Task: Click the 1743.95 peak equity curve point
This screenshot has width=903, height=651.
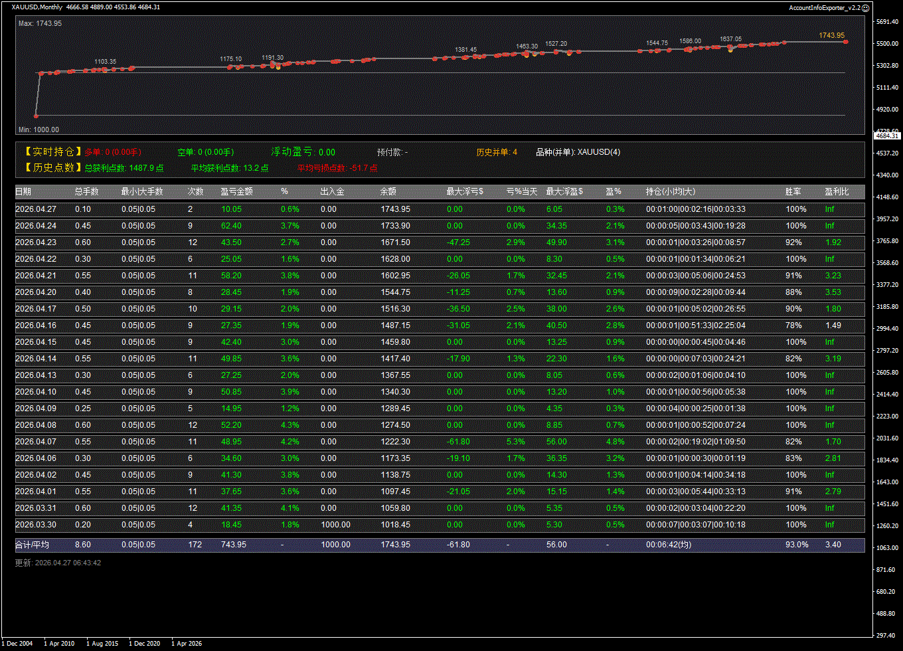Action: (x=845, y=41)
